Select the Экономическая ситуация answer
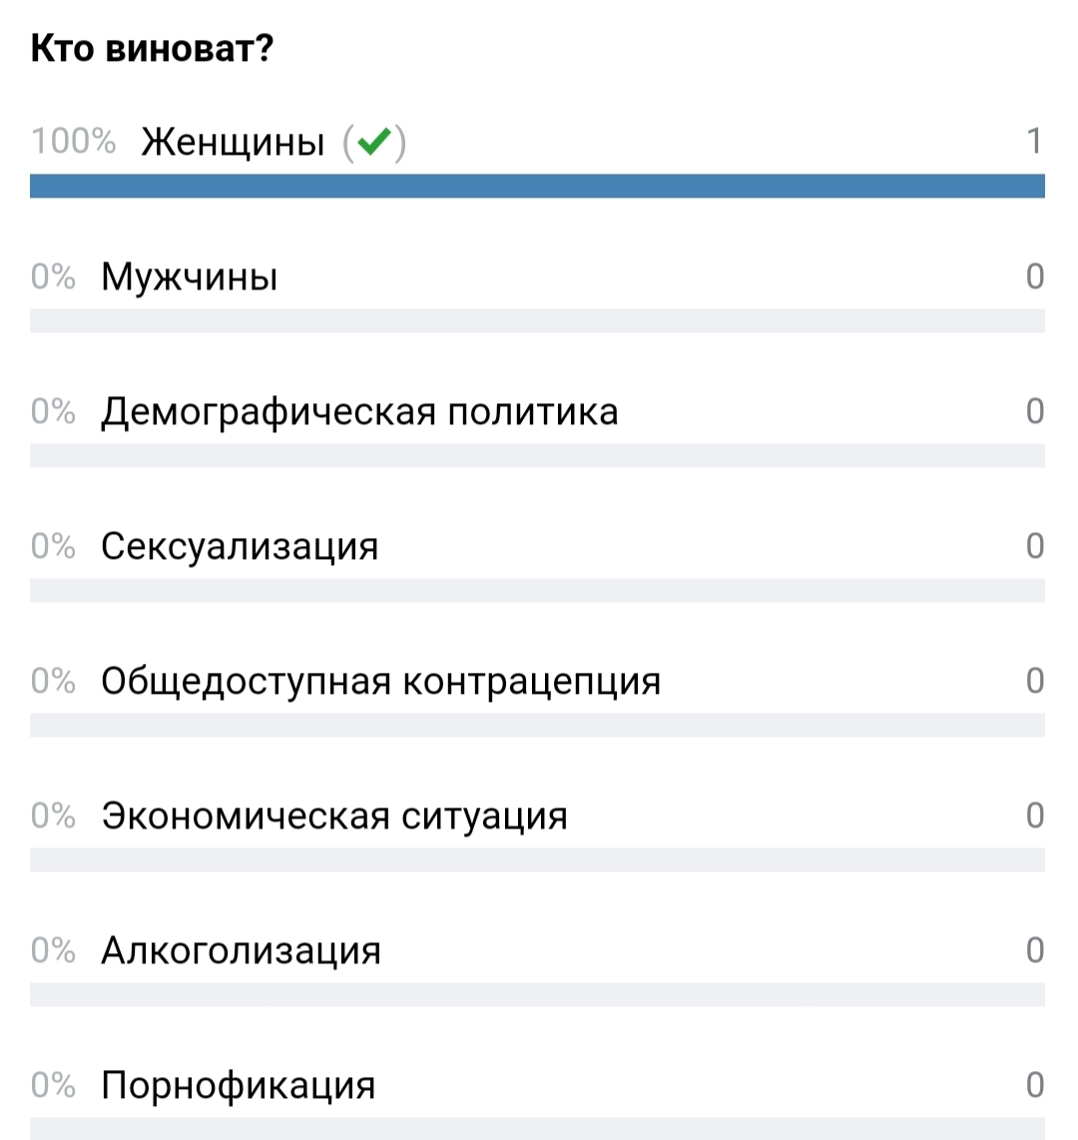The image size is (1078, 1140). 334,816
